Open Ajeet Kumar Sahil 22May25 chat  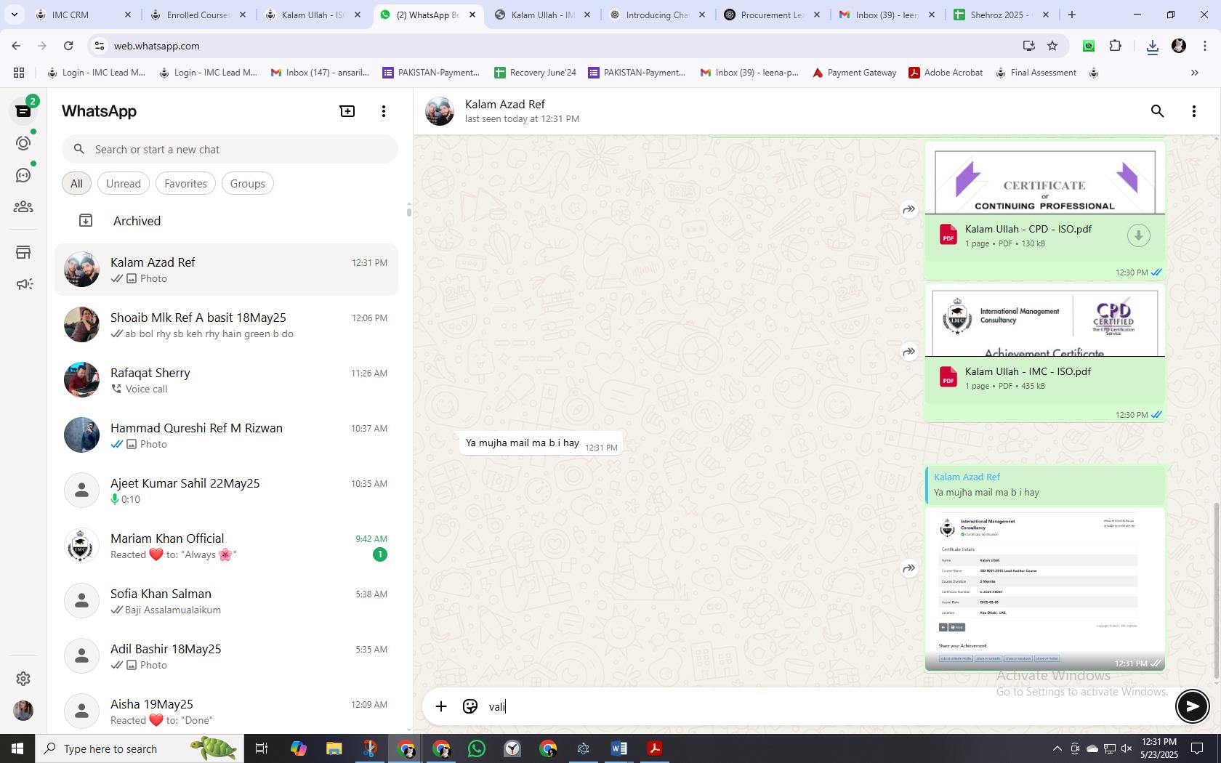(226, 490)
